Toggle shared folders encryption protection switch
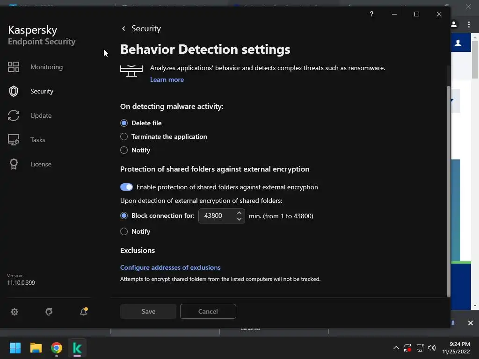Screen dimensions: 479x359 pos(126,187)
